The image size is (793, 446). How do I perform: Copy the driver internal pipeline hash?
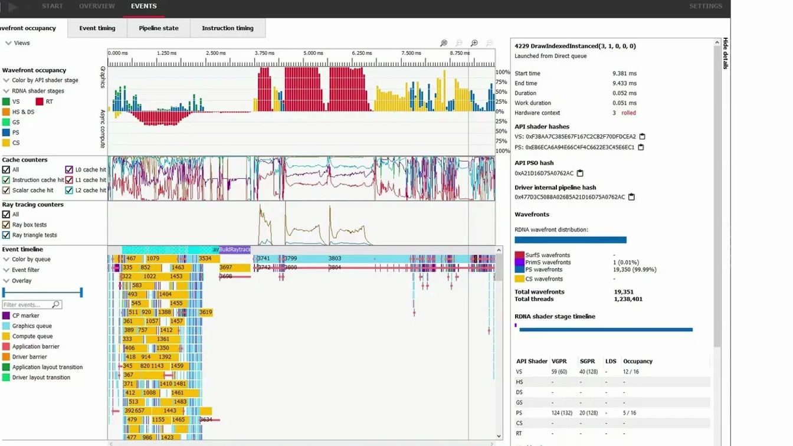pos(631,197)
